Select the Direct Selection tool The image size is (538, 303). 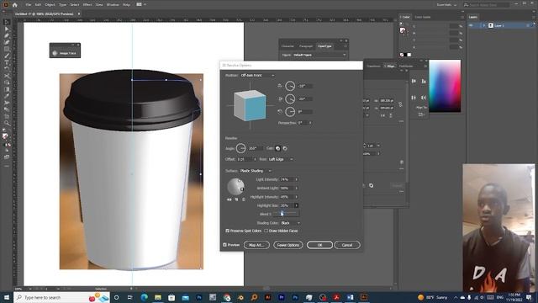coord(7,29)
